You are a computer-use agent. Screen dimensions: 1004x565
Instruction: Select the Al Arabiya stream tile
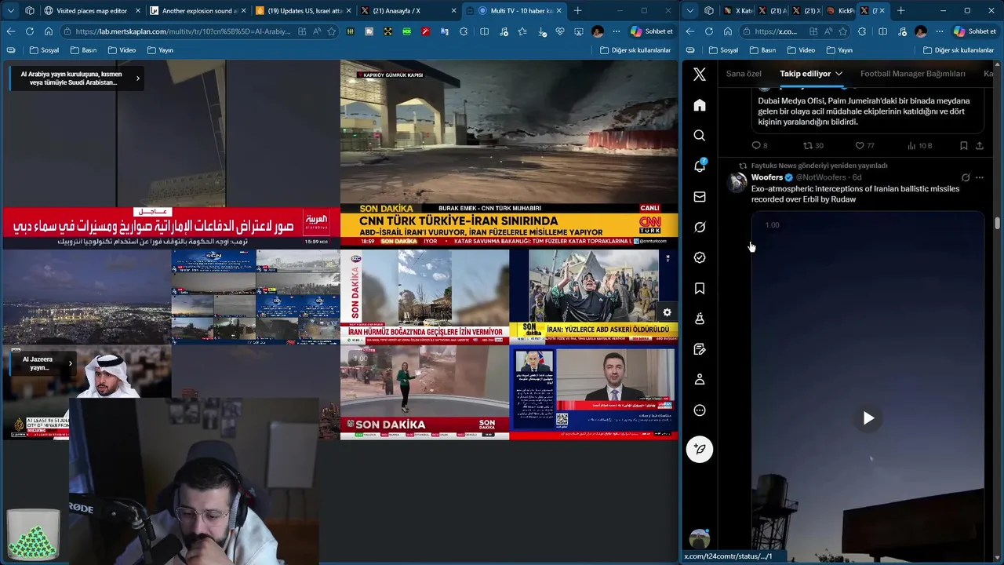click(x=170, y=154)
